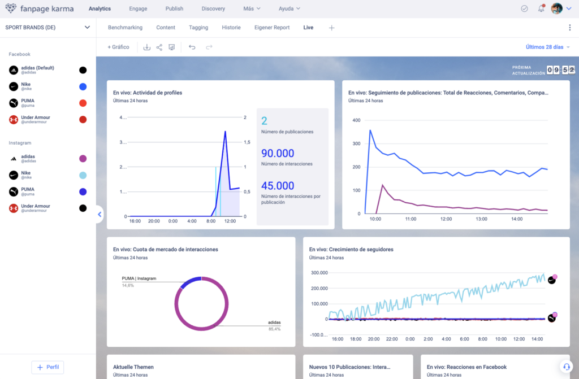The height and width of the screenshot is (379, 579).
Task: Open the Historie tab
Action: point(231,27)
